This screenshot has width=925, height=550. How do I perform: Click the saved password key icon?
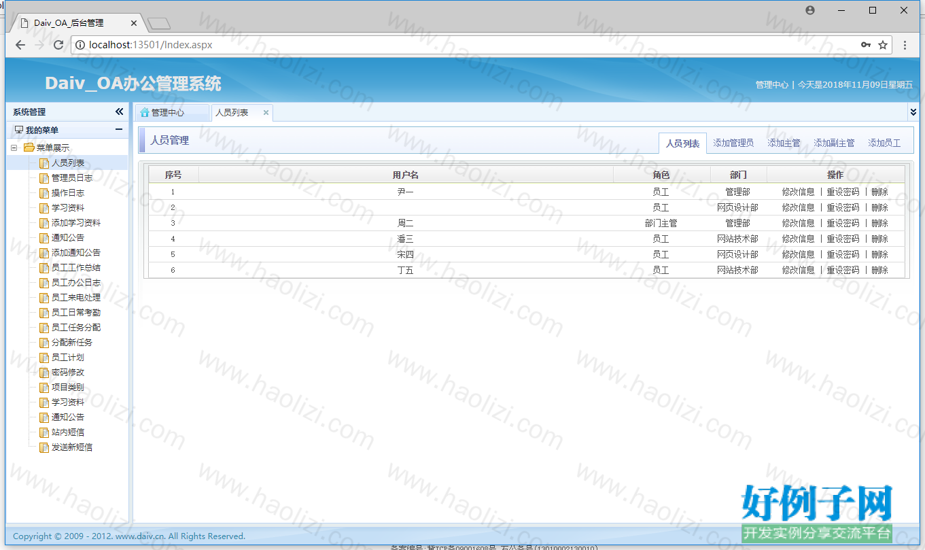point(865,45)
